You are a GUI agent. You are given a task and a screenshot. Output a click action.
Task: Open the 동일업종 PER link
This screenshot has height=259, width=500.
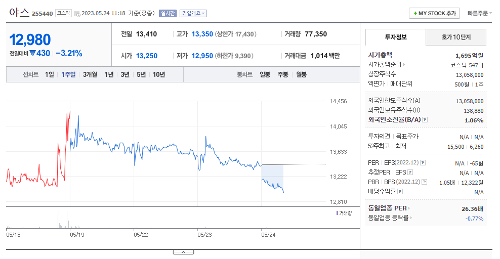point(389,208)
